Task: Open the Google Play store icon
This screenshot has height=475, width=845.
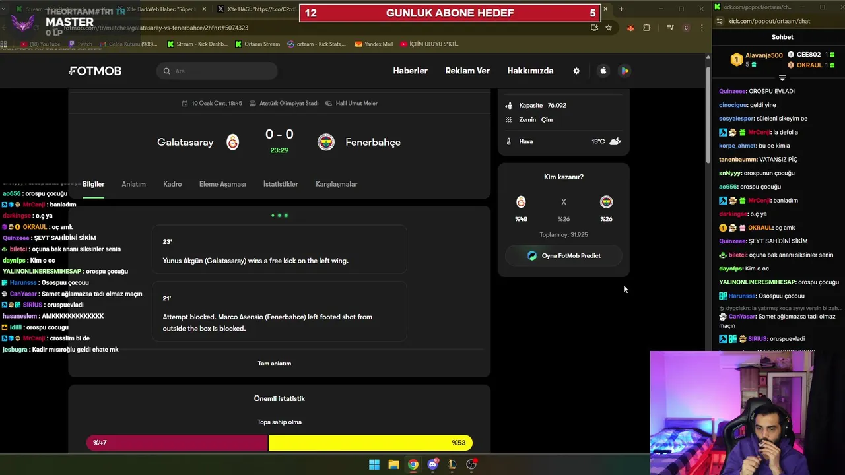Action: pyautogui.click(x=625, y=71)
